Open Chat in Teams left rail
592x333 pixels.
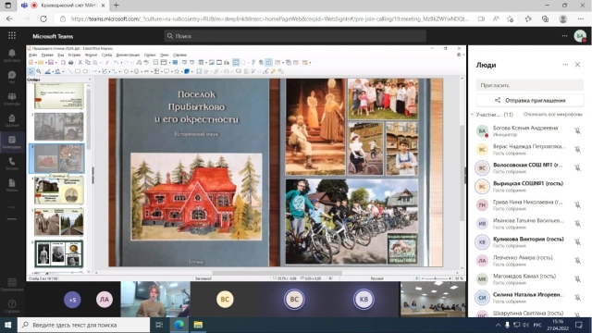[12, 77]
